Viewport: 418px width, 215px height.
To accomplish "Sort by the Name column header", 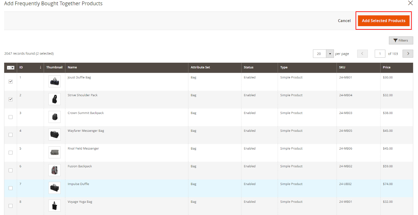I will [72, 67].
